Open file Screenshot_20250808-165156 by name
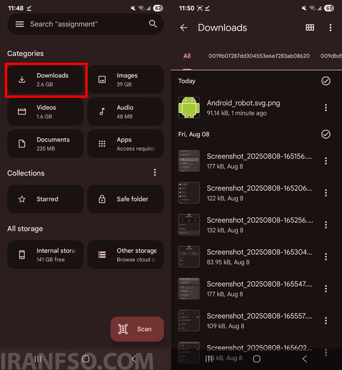Screen dimensions: 342x370 259,156
